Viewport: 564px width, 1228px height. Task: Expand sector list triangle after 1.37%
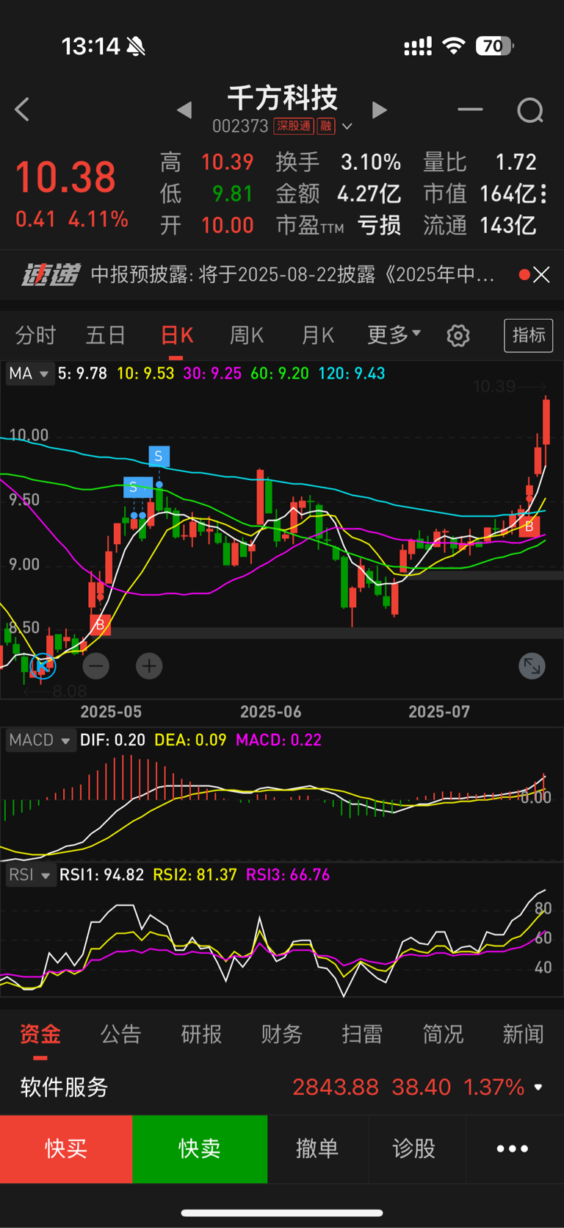point(538,1087)
